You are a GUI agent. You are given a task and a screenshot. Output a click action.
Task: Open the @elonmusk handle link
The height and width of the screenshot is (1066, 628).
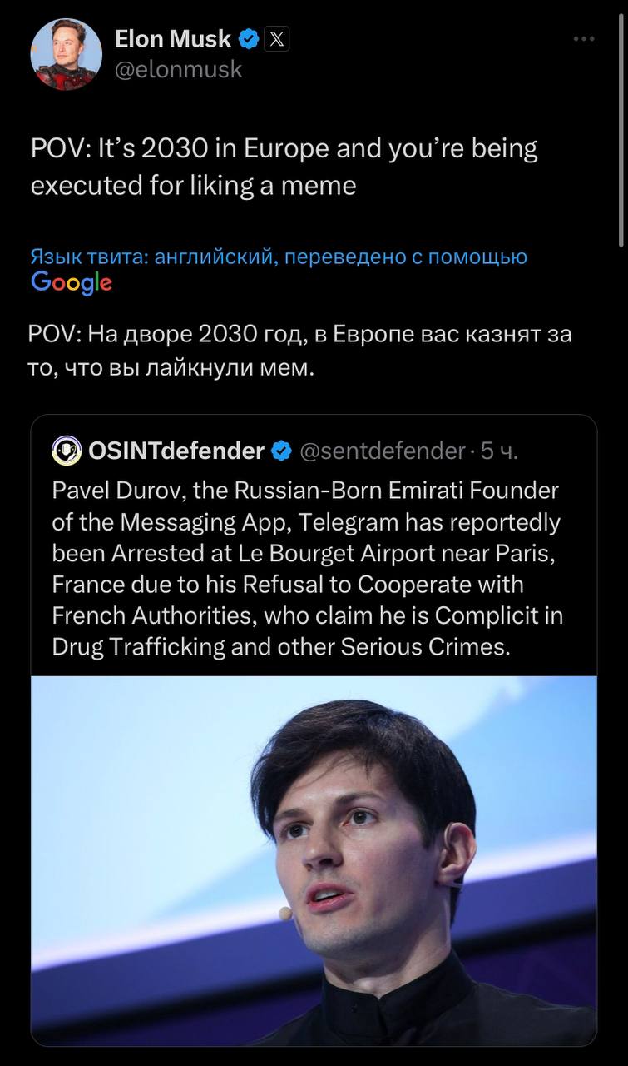coord(177,69)
